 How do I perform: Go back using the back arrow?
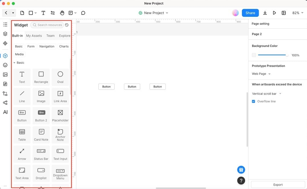[x=6, y=13]
